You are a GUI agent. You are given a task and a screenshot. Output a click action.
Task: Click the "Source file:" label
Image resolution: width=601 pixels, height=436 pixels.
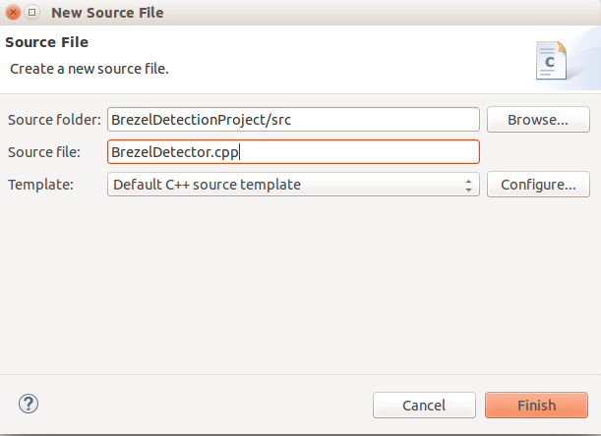pos(44,152)
